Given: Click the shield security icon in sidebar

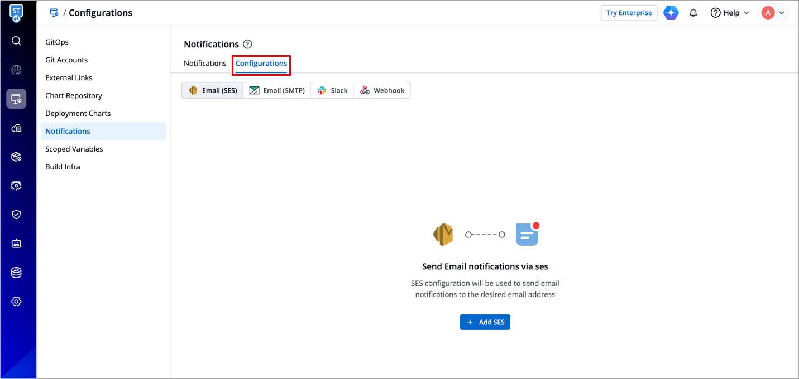Looking at the screenshot, I should pyautogui.click(x=16, y=215).
